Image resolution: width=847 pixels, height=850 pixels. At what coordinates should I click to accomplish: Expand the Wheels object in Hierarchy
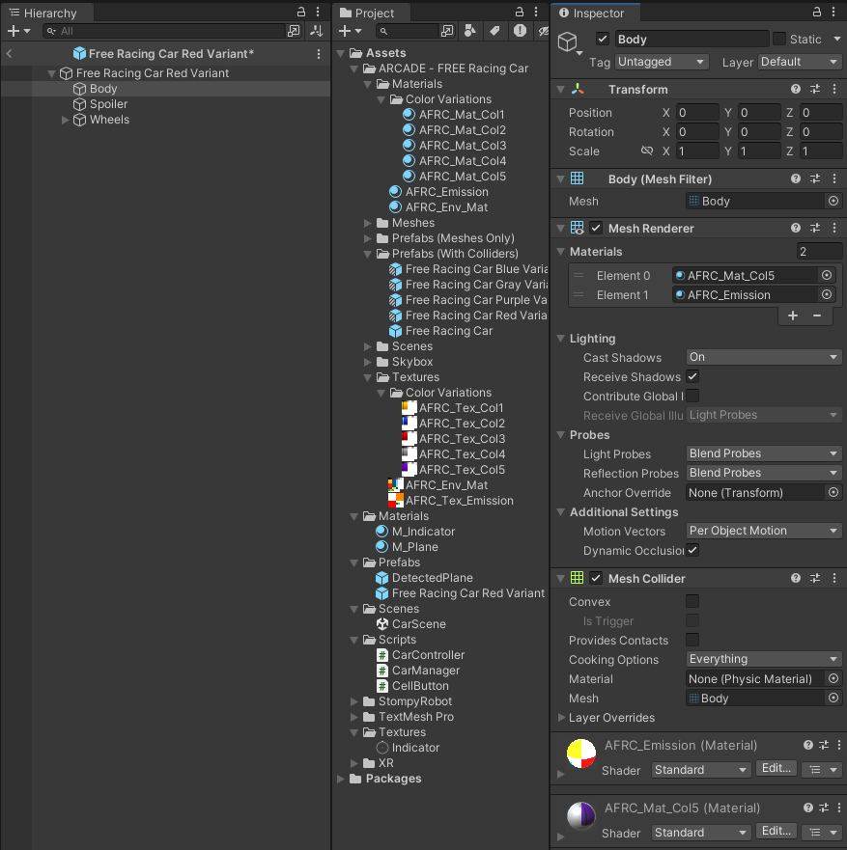[65, 120]
